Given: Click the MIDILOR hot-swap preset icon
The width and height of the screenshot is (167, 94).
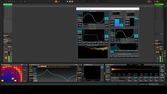Looking at the screenshot, I should tap(102, 65).
